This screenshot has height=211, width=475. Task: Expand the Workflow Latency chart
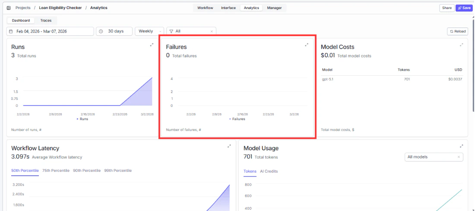click(x=229, y=146)
